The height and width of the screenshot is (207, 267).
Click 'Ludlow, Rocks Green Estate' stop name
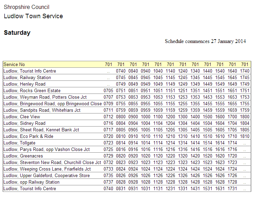coord(32,90)
